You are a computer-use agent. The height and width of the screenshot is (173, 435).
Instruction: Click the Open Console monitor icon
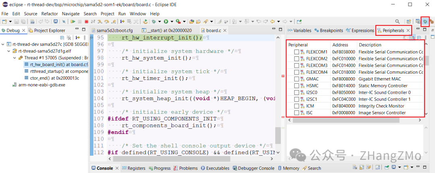[56, 21]
